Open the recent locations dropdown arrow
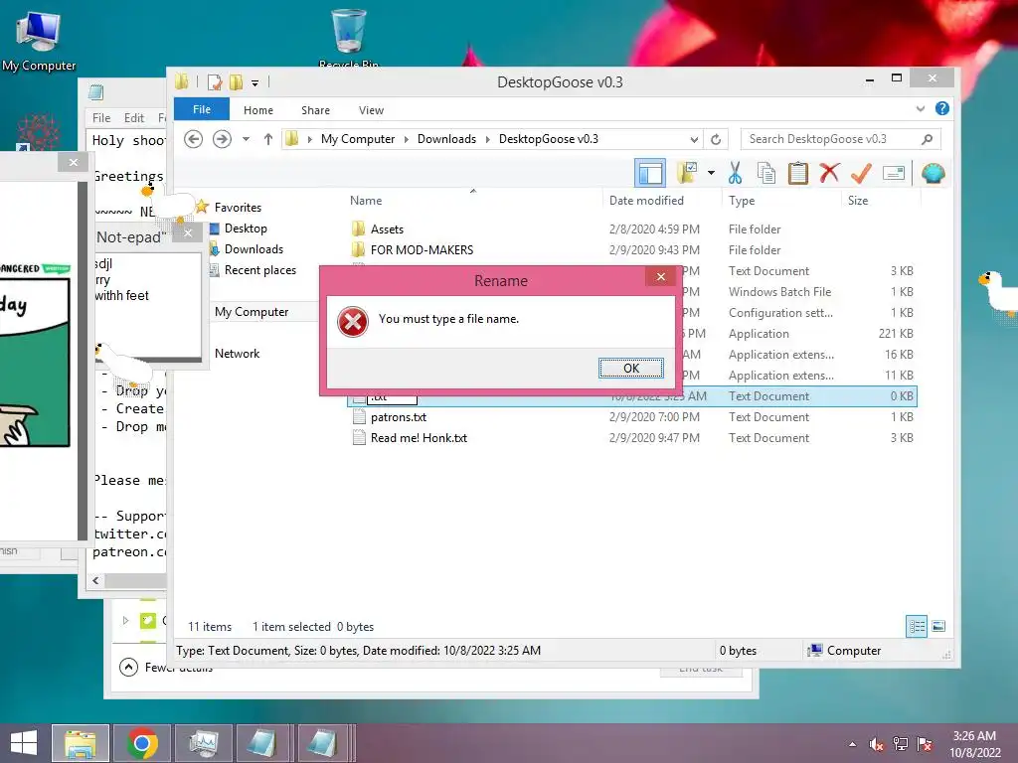 coord(247,139)
